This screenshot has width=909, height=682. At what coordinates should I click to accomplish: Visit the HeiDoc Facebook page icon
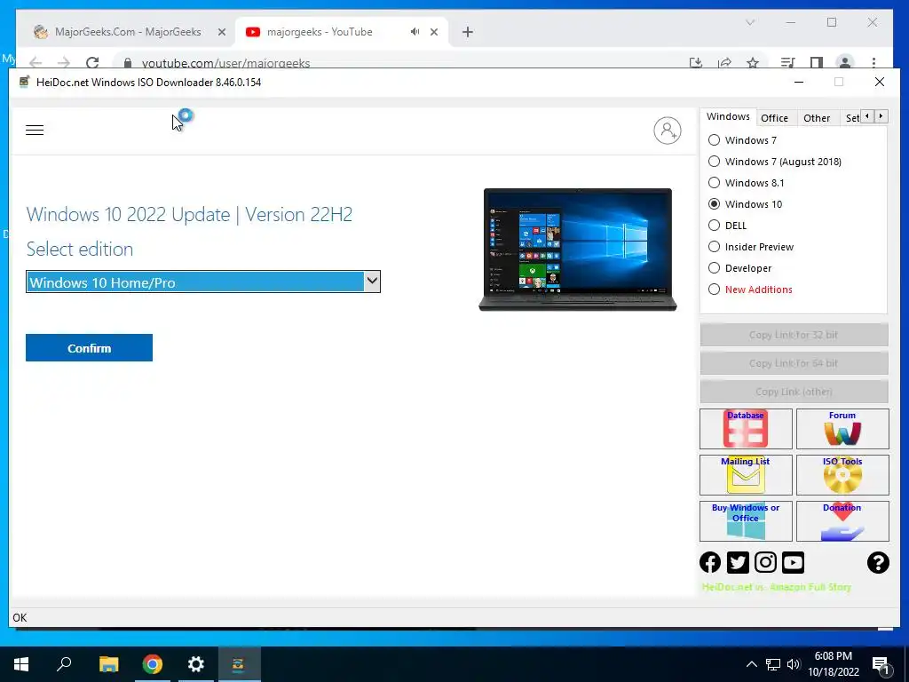(710, 562)
